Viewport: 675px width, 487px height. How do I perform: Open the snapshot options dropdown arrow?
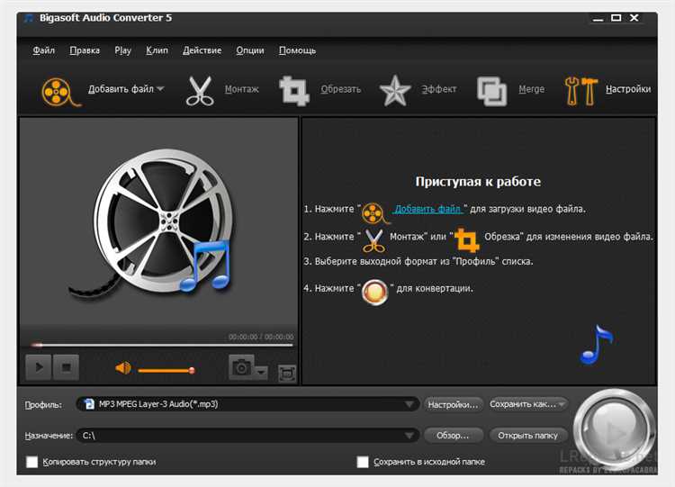coord(261,372)
